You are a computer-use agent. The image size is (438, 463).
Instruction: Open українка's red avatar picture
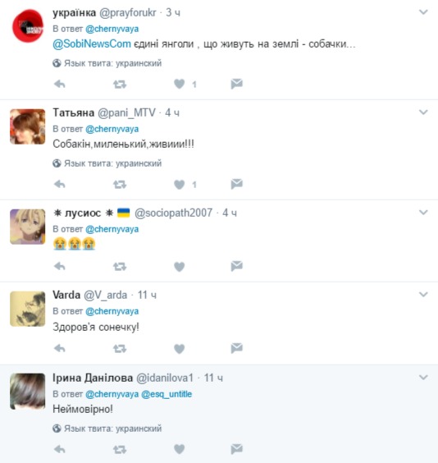[27, 26]
